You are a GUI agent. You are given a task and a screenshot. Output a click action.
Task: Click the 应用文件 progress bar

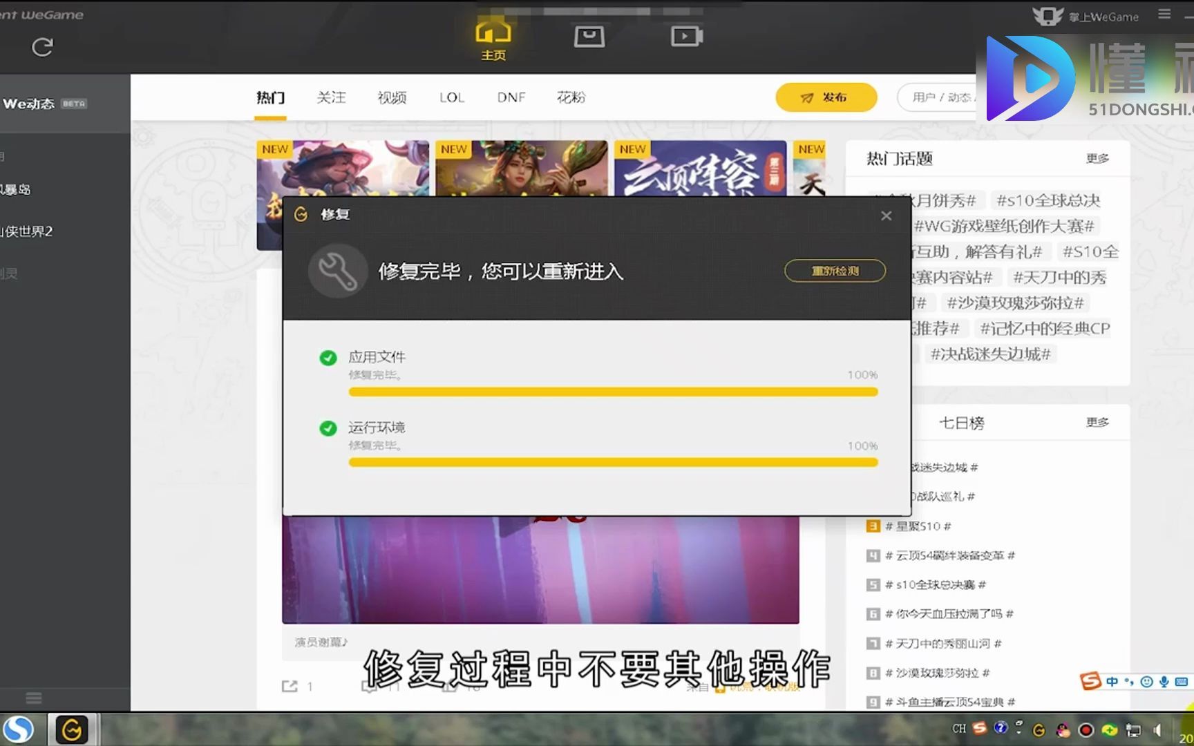pos(613,392)
